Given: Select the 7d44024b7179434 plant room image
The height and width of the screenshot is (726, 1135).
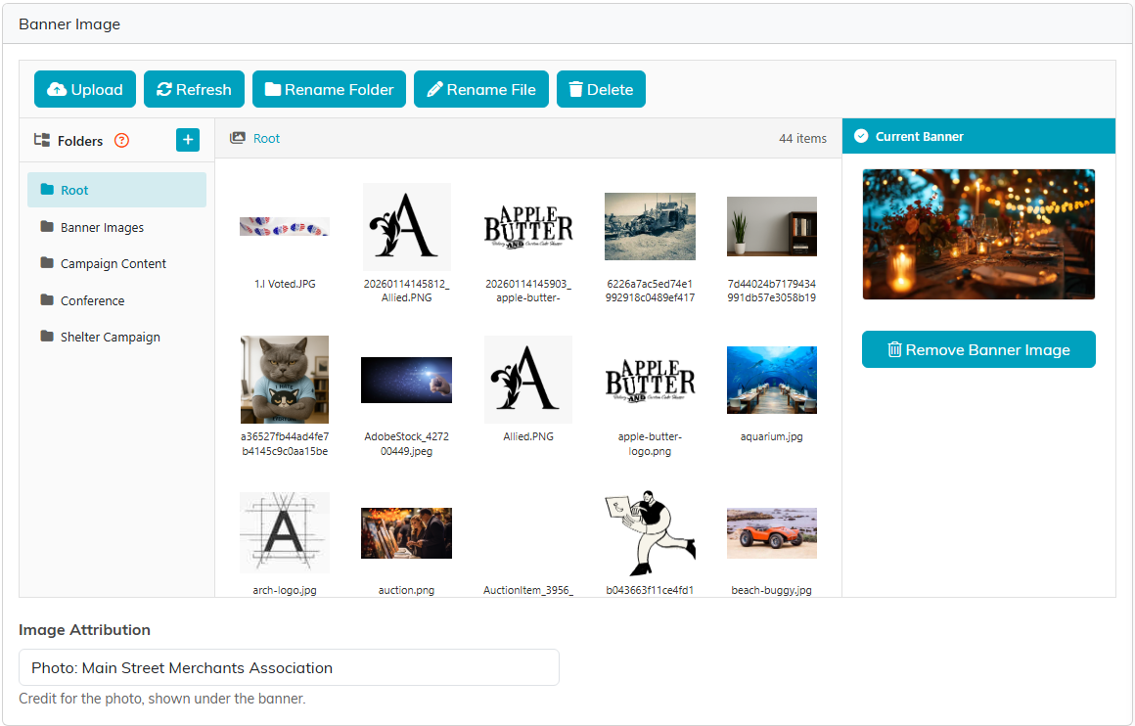Looking at the screenshot, I should coord(772,227).
